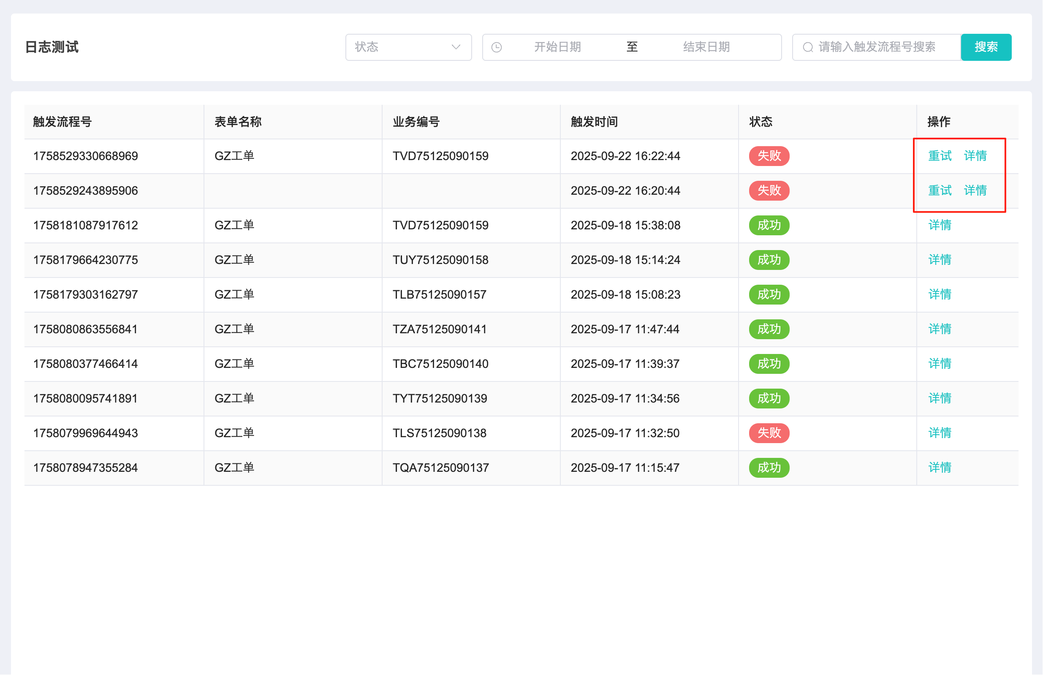Click business number TLB75125090157
This screenshot has width=1043, height=675.
pyautogui.click(x=439, y=294)
